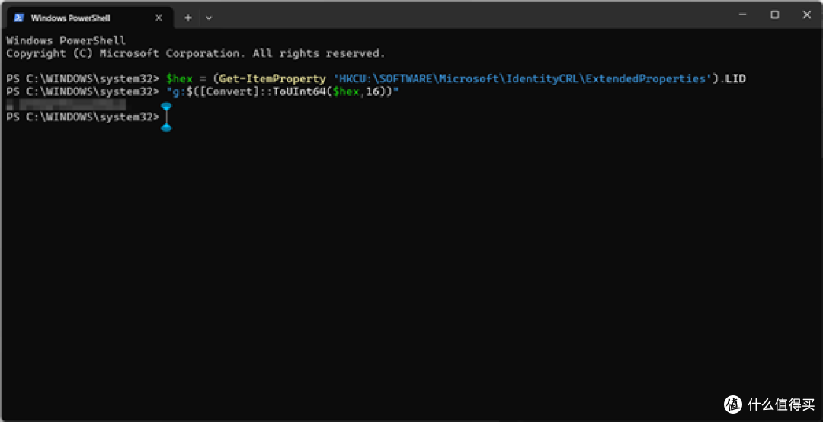Screen dimensions: 823x422
Task: Expand the new tab profile dropdown
Action: point(209,18)
